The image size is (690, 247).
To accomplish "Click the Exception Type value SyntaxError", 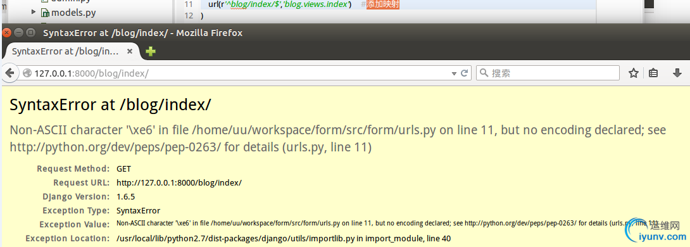I will coord(138,210).
